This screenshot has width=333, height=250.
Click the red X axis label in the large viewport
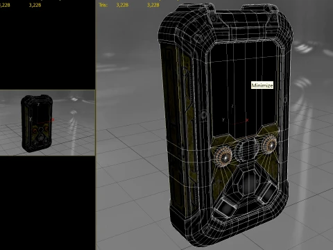tap(247, 120)
